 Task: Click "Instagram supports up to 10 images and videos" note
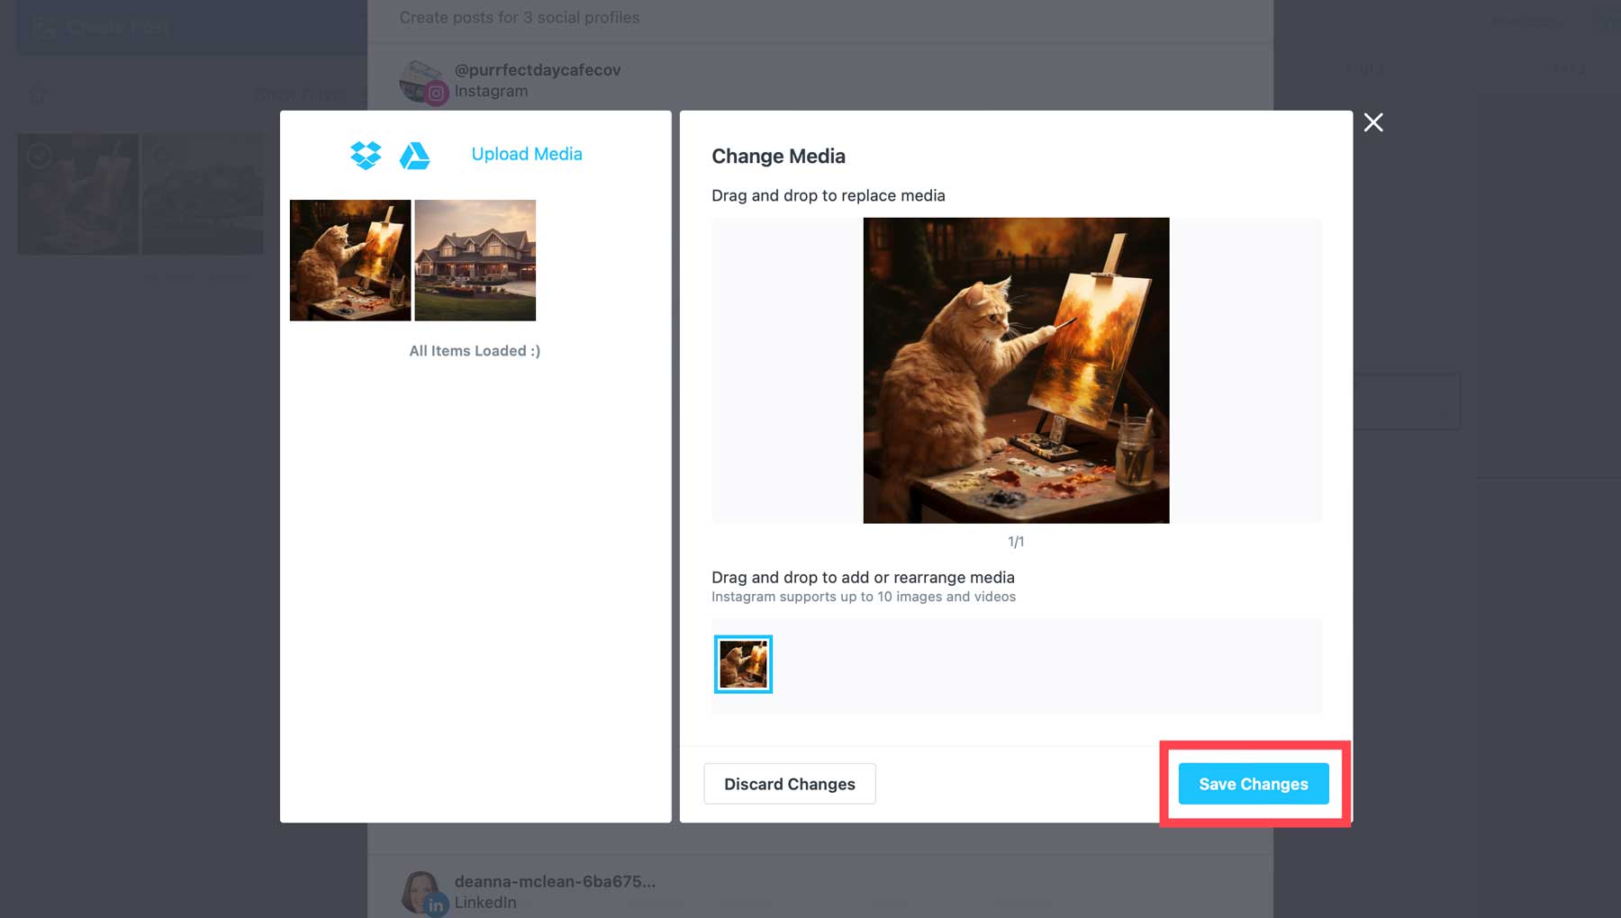tap(864, 597)
